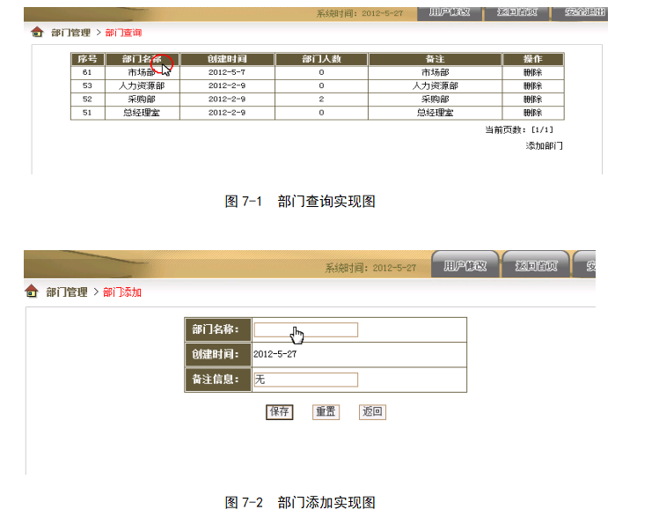Screen dimensions: 659x517
Task: Click the 返回 button
Action: coord(372,412)
